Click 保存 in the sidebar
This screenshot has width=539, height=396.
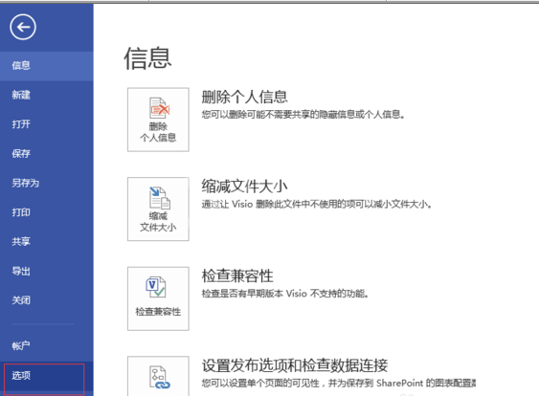(46, 154)
